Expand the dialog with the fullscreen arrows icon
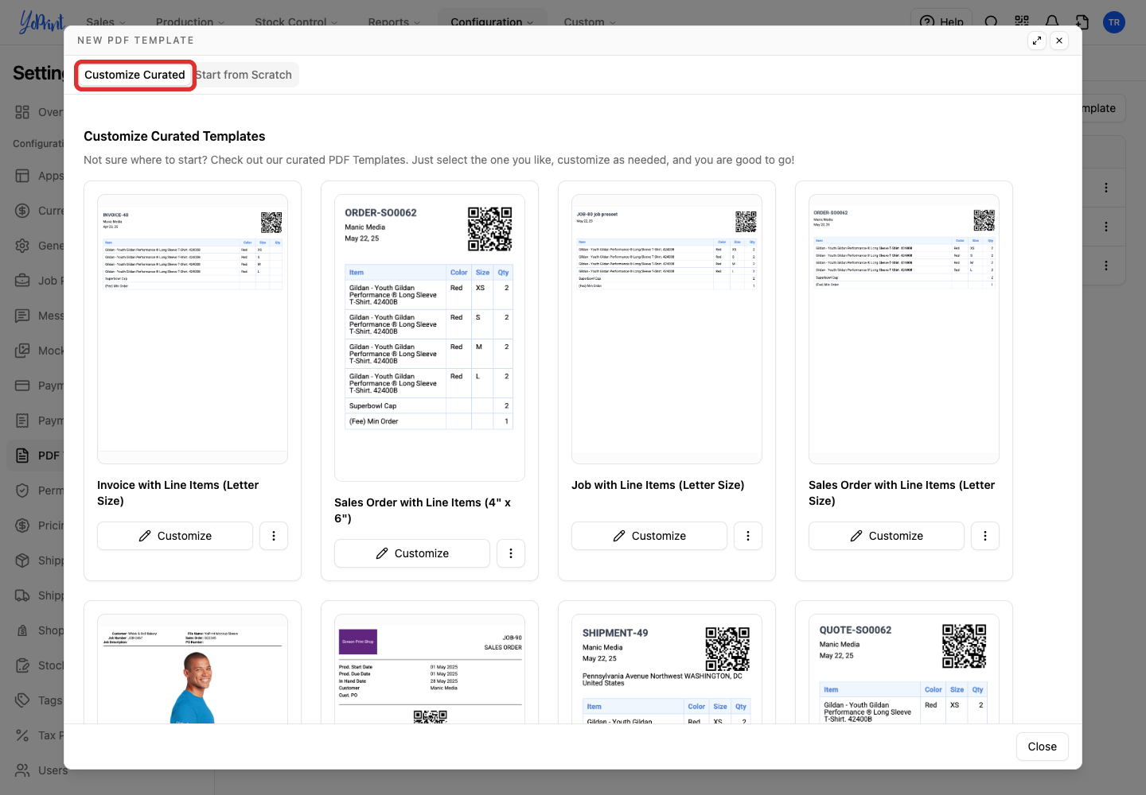 click(x=1037, y=41)
